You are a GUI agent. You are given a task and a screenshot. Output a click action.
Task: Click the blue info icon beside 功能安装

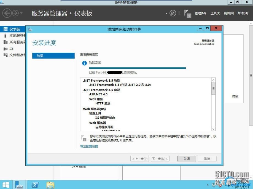84,63
